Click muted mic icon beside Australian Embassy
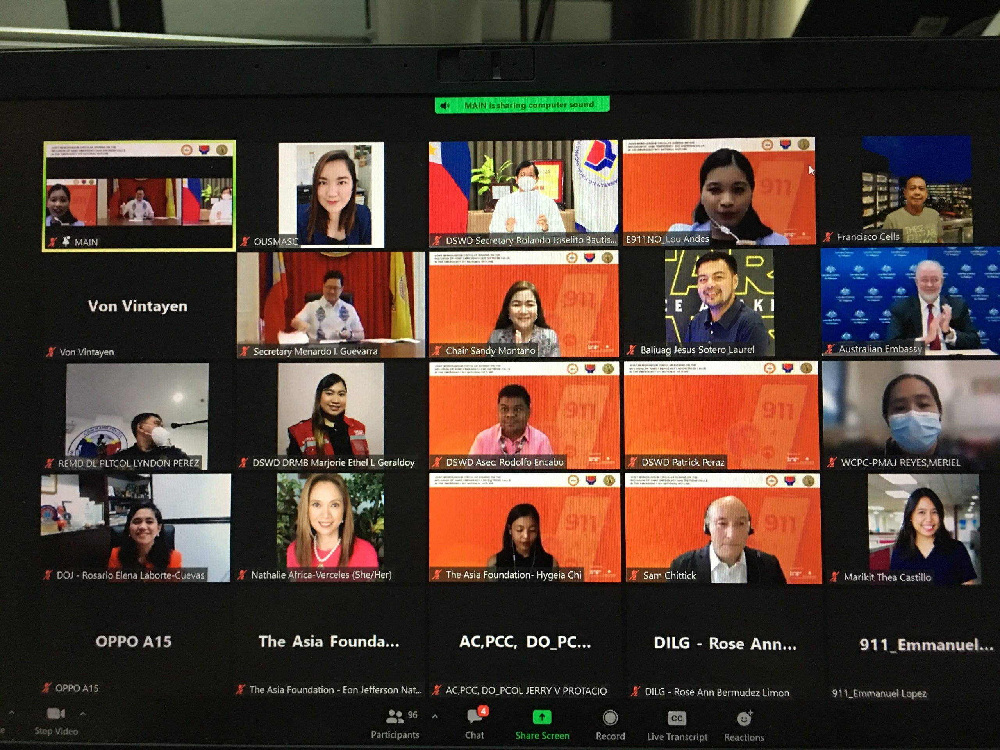 point(830,348)
